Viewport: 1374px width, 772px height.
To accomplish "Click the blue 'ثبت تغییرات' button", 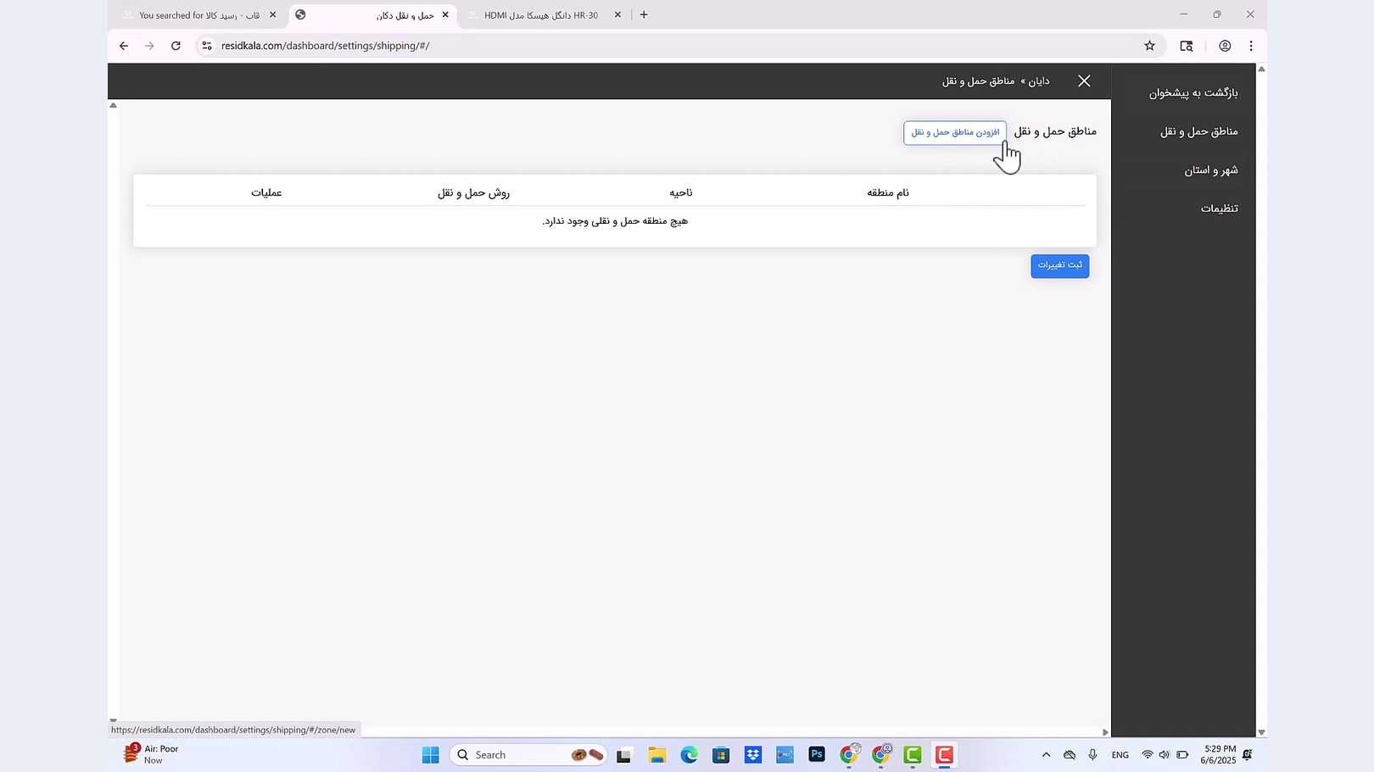I will pos(1060,265).
